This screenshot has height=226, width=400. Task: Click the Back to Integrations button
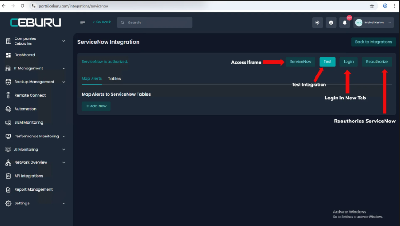click(x=373, y=42)
